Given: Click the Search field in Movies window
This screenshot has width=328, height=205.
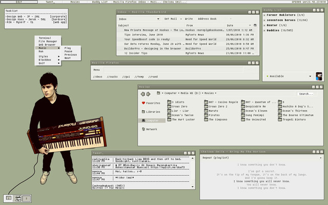Looking at the screenshot, I should pos(305,94).
